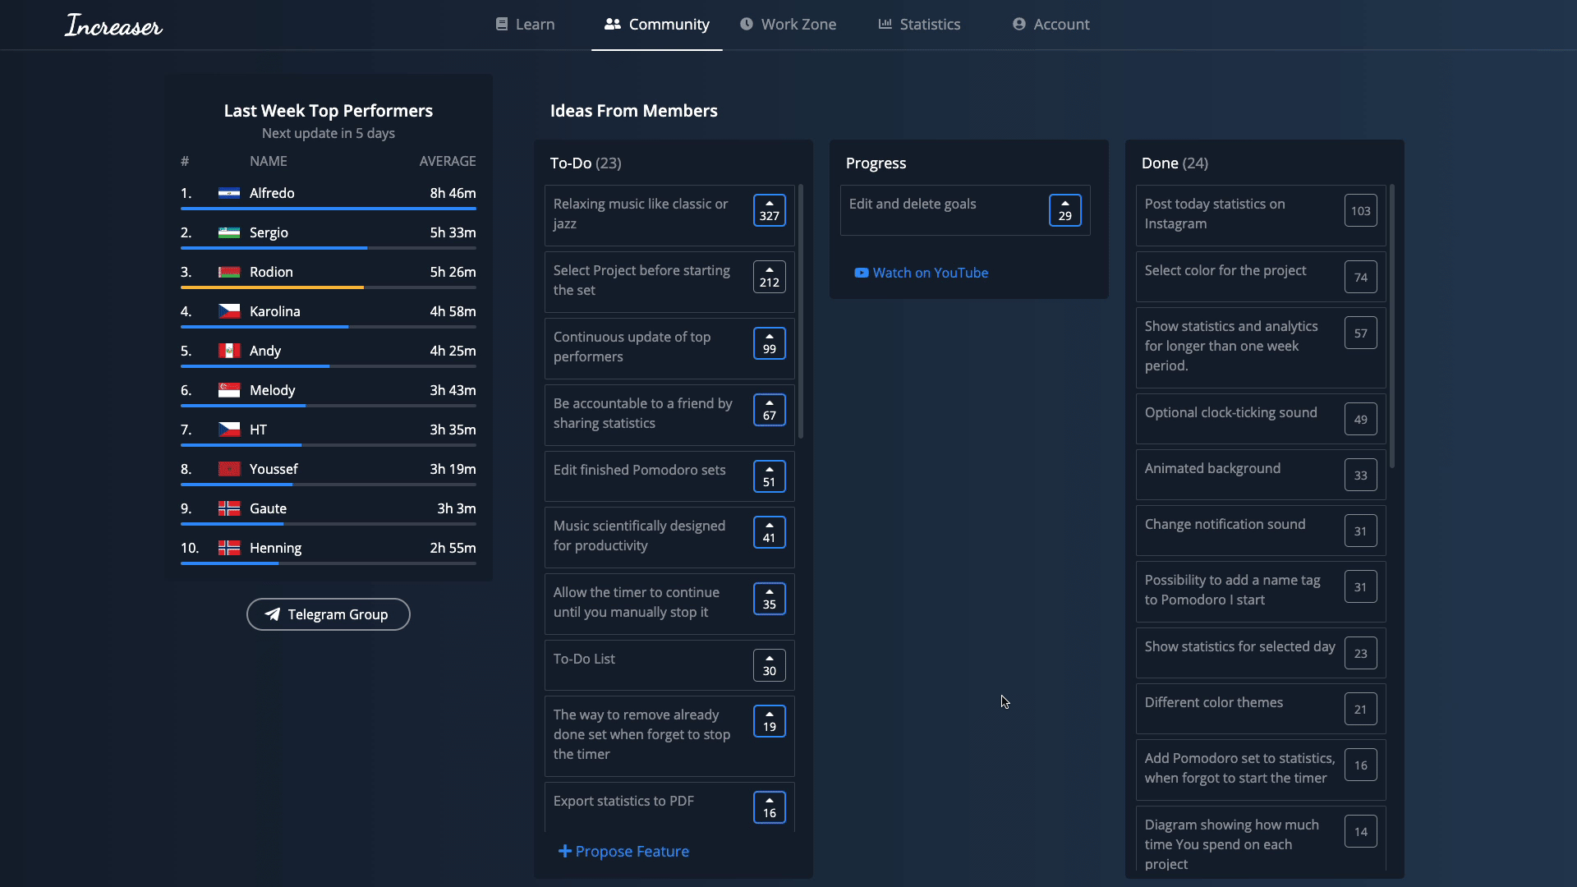
Task: Upvote Continuous update of top performers
Action: click(x=770, y=343)
